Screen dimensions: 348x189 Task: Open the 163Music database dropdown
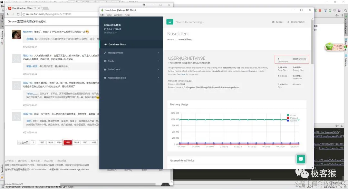tap(110, 33)
